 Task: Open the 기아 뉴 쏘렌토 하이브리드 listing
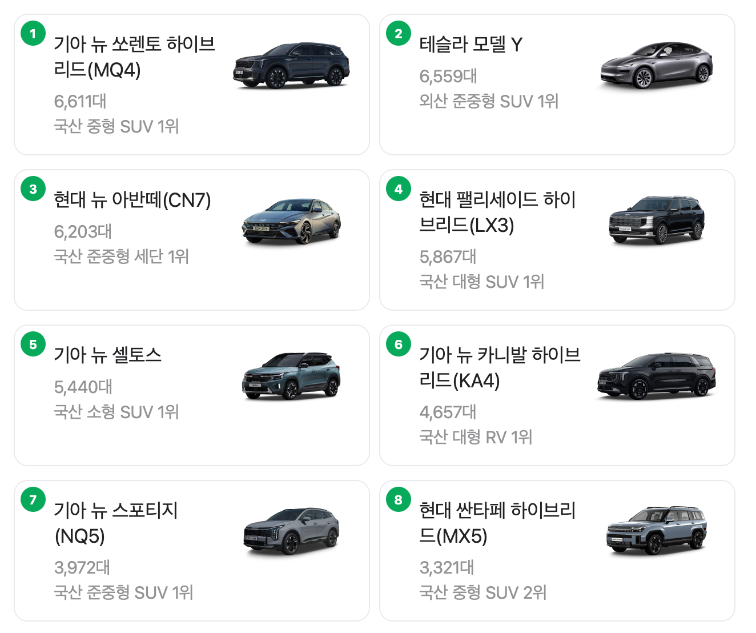point(135,58)
